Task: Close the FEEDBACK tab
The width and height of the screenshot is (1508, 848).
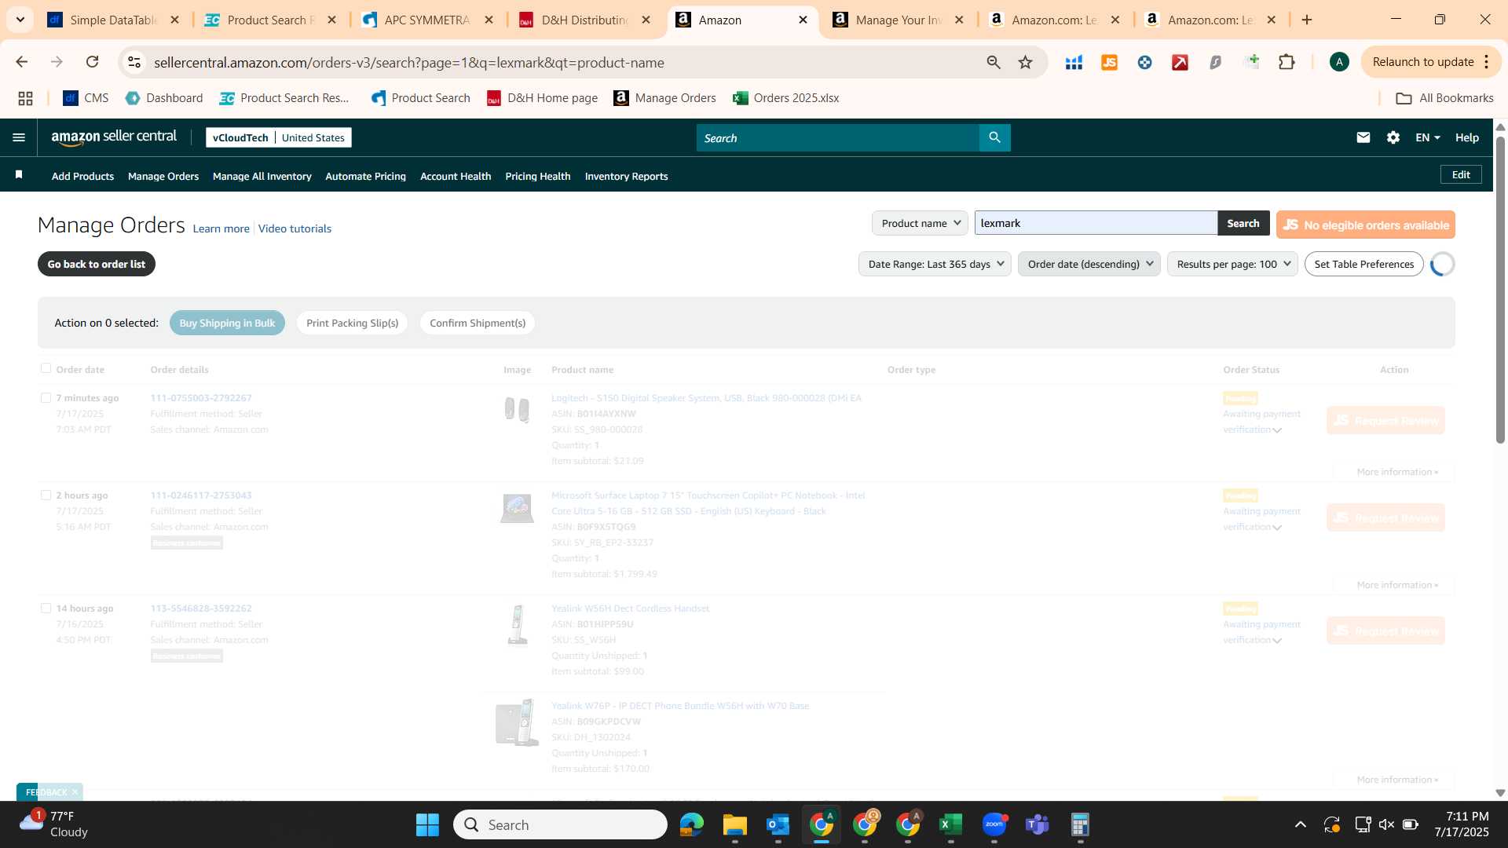Action: [x=75, y=791]
